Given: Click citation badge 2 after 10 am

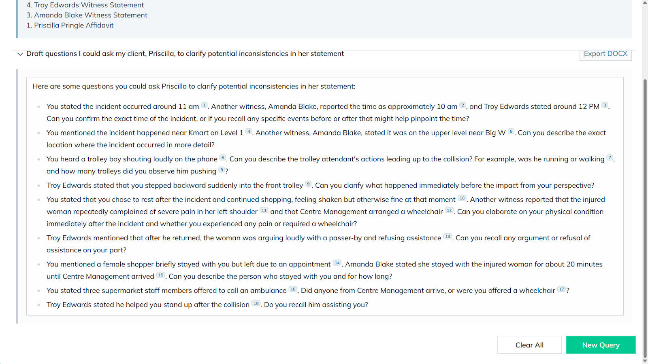Looking at the screenshot, I should tap(463, 105).
